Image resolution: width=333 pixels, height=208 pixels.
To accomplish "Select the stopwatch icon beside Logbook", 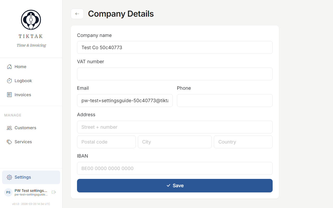I will coord(9,81).
